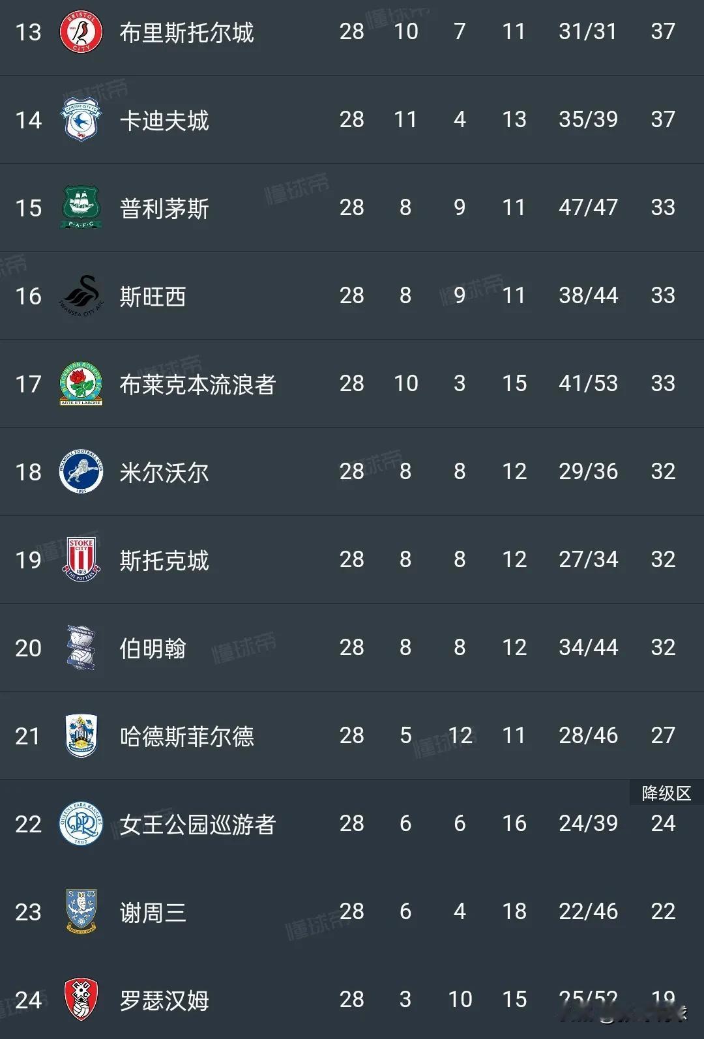Screen dimensions: 704x1039
Task: Tap rank number 24 for 罗瑟汉姆
Action: (x=28, y=1000)
